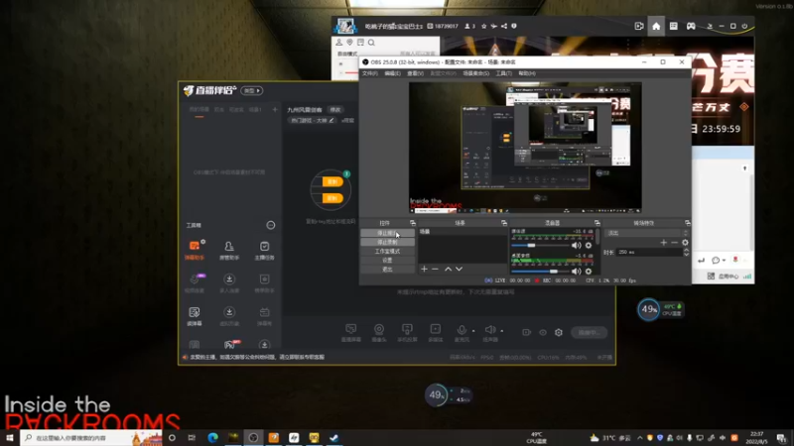Add a new scene with plus icon
Viewport: 794px width, 446px height.
[425, 269]
